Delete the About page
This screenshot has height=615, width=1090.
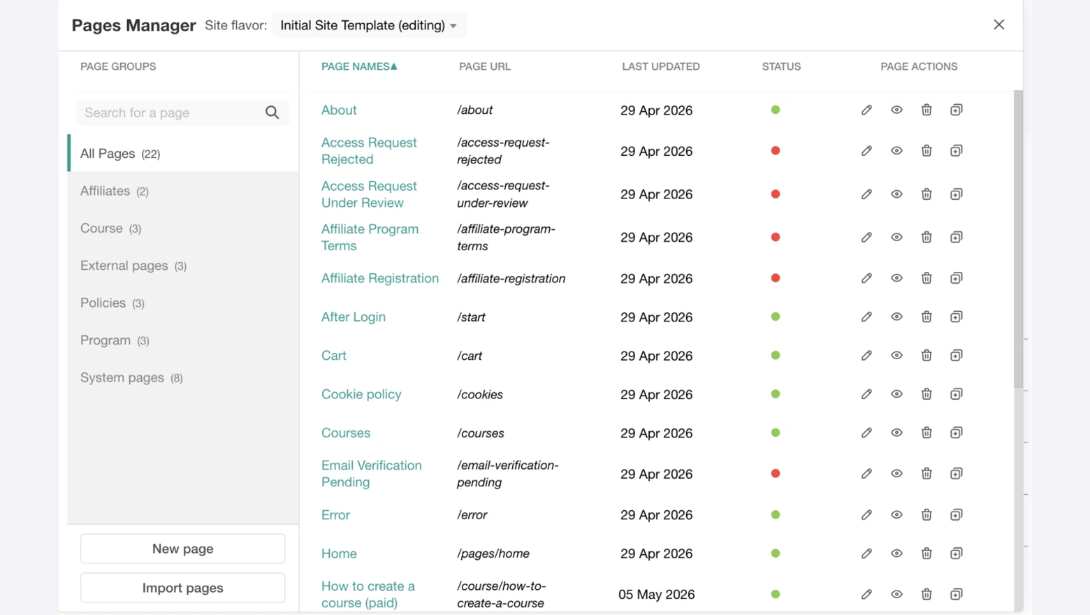(x=926, y=110)
